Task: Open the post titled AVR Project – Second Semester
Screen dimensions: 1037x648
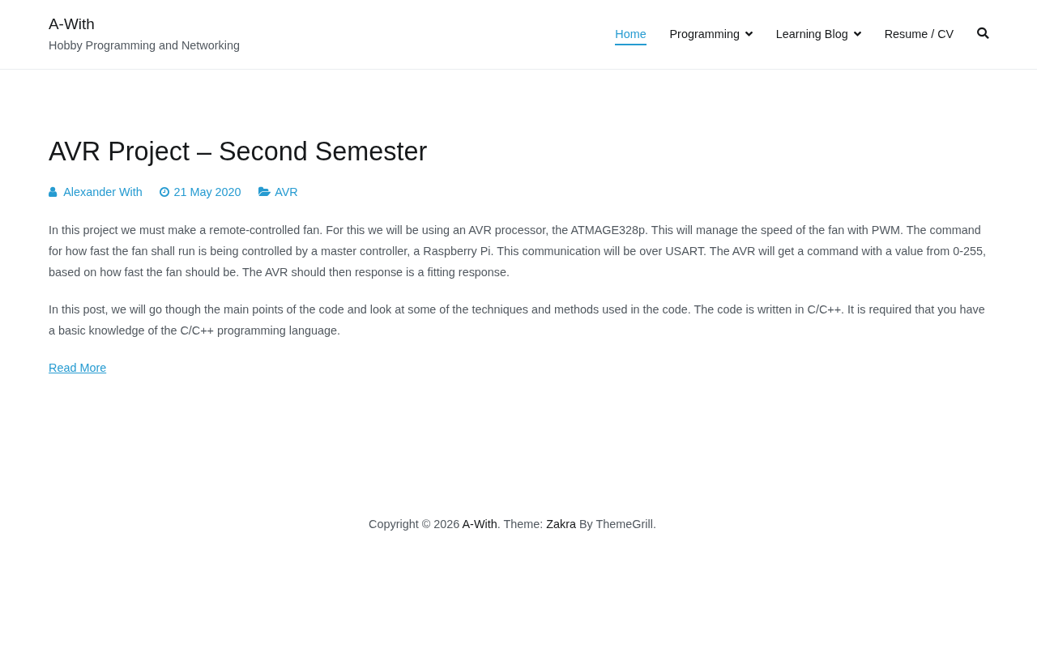Action: pos(237,151)
